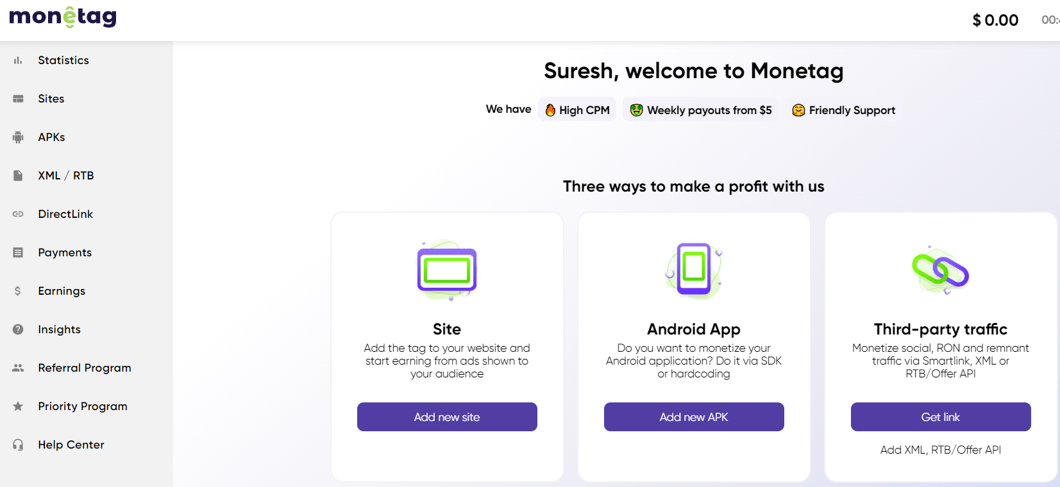Click the Insights question mark icon

[x=18, y=329]
